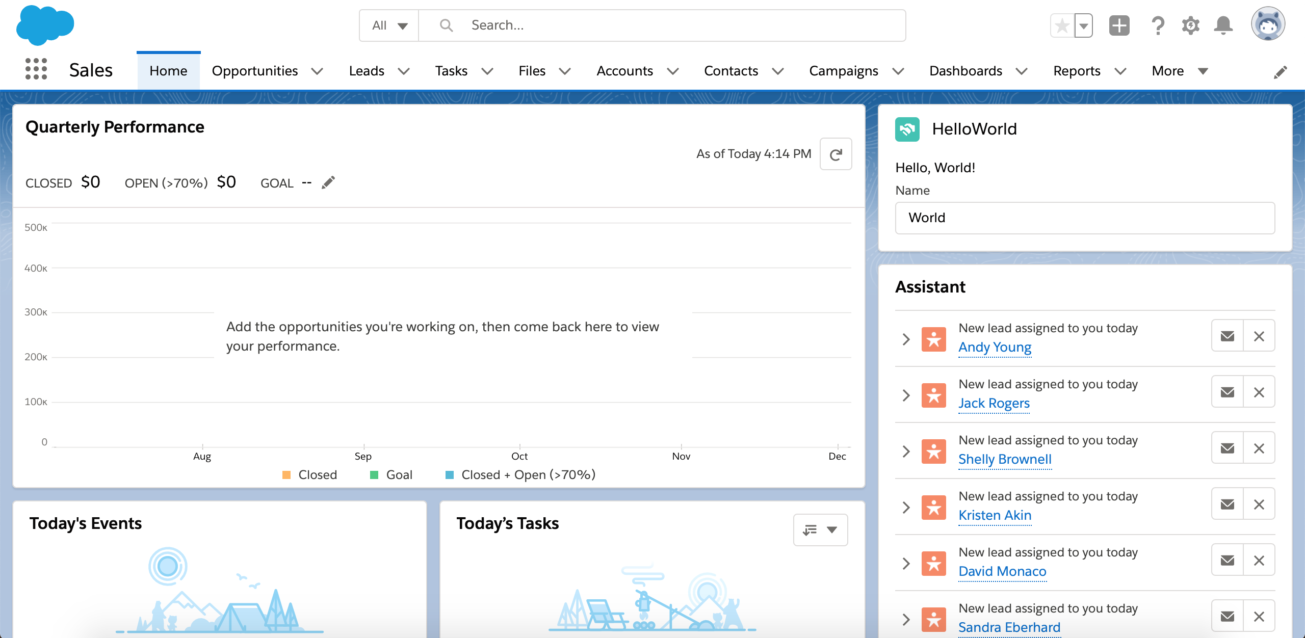The image size is (1305, 638).
Task: Click into the global Search field
Action: pyautogui.click(x=662, y=25)
